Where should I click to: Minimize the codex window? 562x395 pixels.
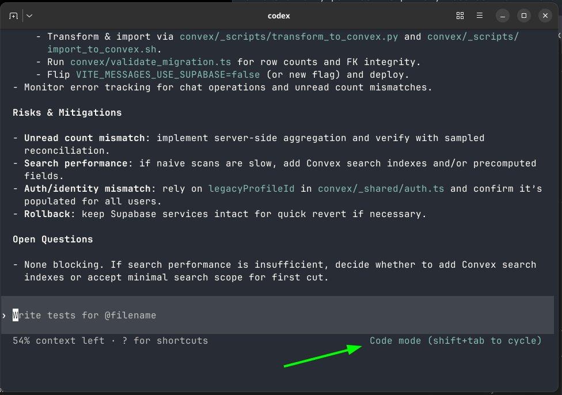503,16
